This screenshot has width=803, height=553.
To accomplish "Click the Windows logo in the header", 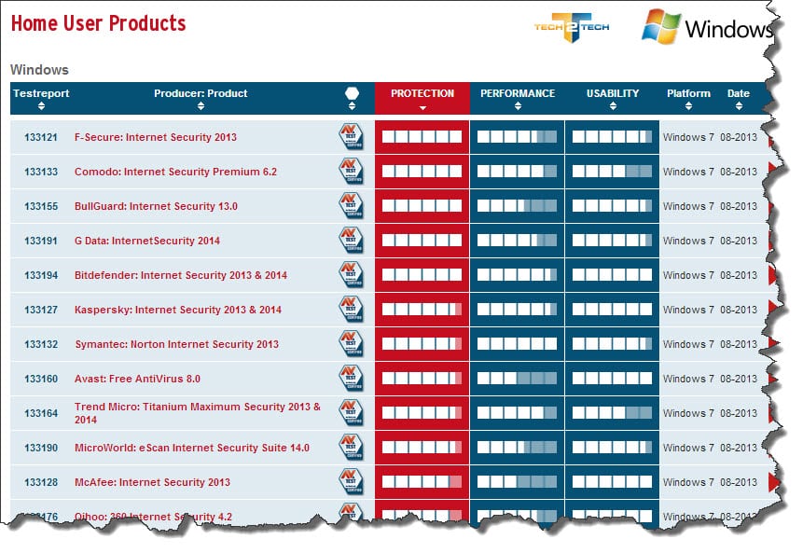I will [x=708, y=27].
